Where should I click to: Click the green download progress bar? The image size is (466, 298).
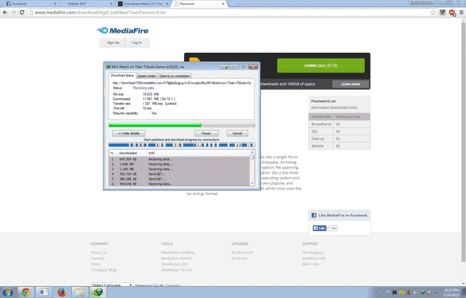182,125
